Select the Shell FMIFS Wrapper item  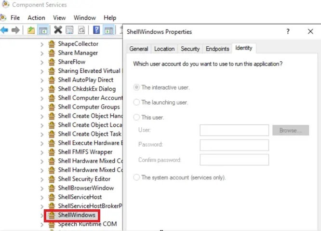pos(85,152)
